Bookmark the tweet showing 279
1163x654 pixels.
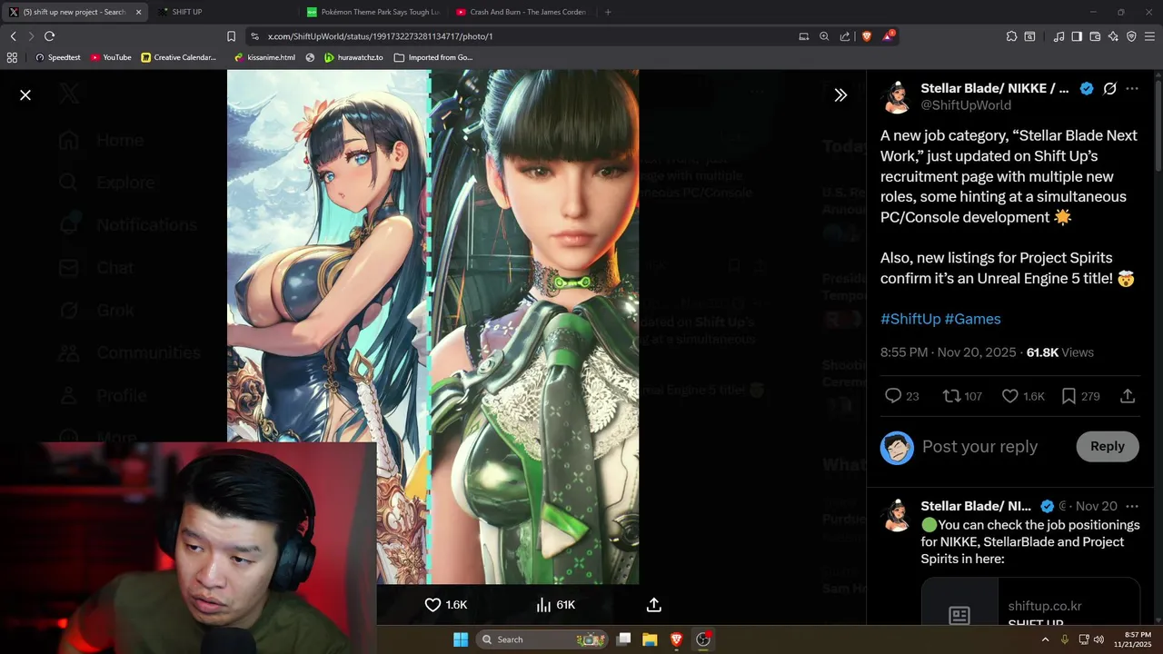pos(1080,396)
